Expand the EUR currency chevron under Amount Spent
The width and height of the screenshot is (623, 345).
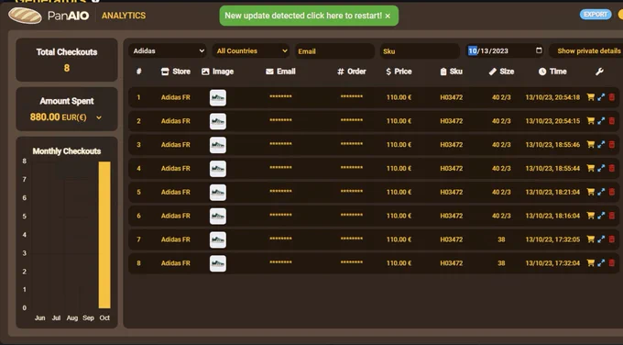pos(99,117)
